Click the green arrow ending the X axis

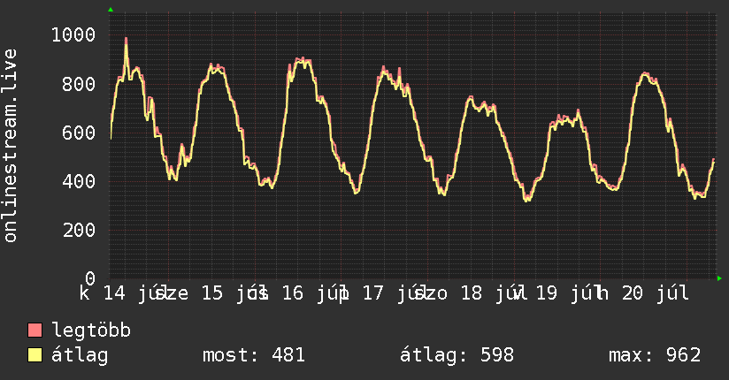719,278
